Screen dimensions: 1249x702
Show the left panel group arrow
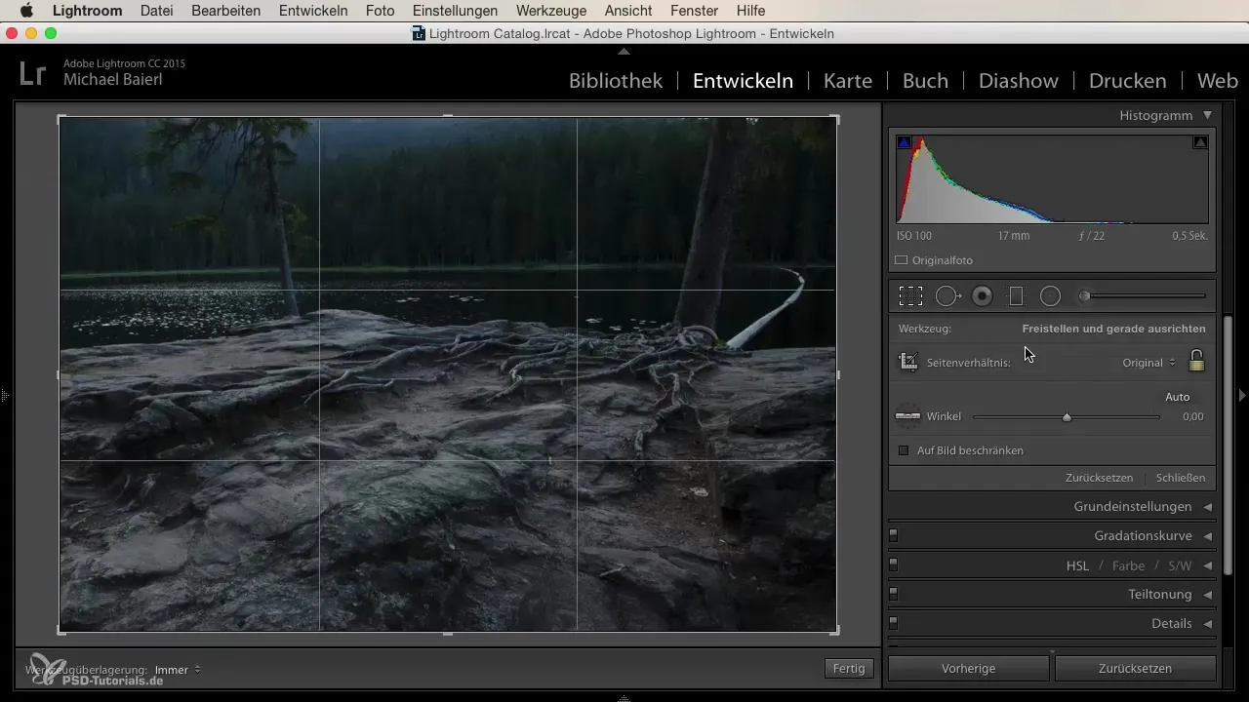click(x=5, y=395)
